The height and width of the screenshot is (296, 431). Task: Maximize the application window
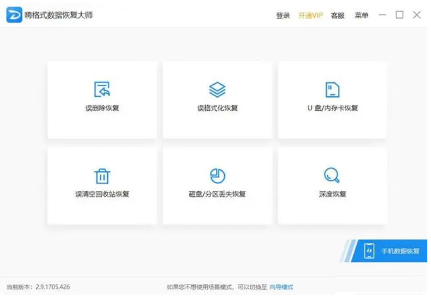(x=400, y=15)
